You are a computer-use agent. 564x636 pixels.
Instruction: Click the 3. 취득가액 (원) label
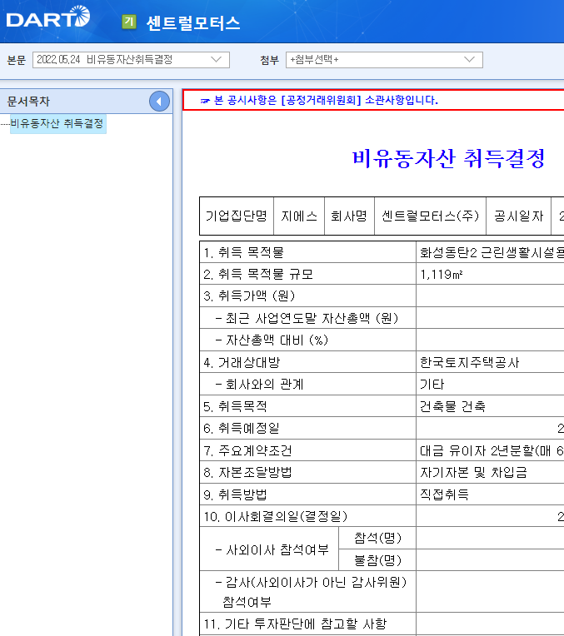coord(249,296)
